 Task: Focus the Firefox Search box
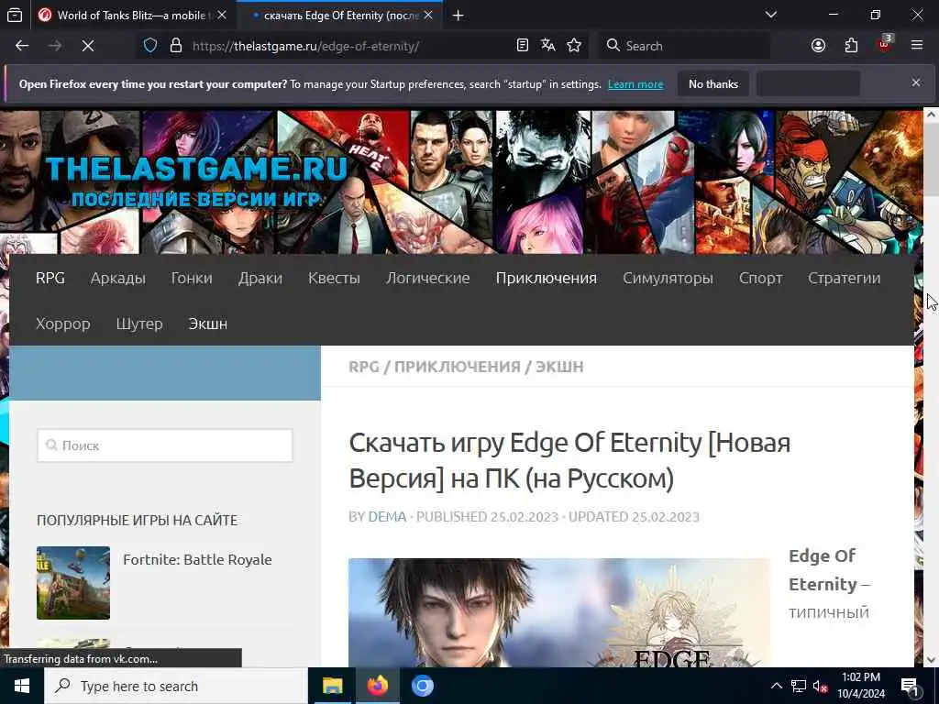pos(684,46)
